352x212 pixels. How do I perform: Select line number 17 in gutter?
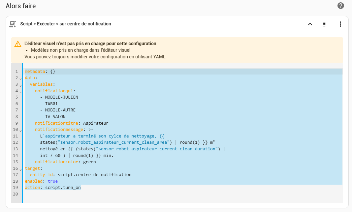(15, 174)
